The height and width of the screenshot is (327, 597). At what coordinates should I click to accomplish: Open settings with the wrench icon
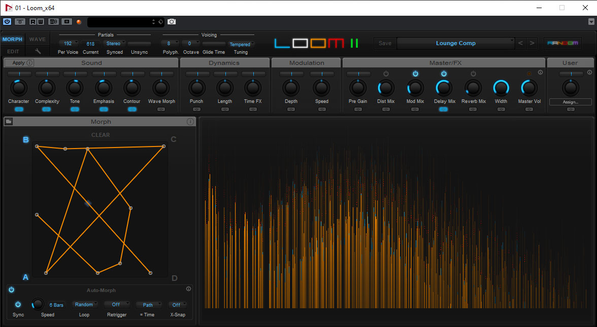pos(38,51)
